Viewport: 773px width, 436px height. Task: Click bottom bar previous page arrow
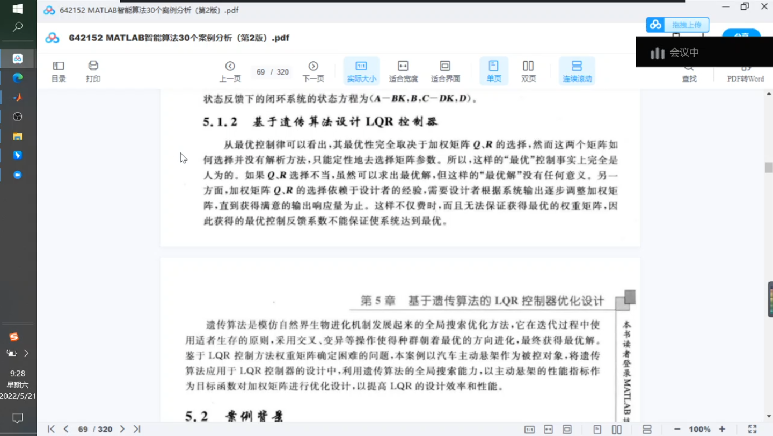point(66,429)
